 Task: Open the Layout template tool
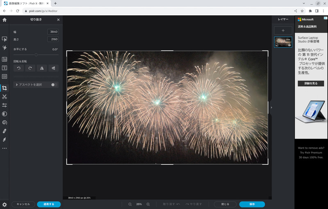(x=5, y=59)
